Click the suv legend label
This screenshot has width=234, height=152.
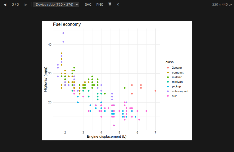[x=174, y=96]
